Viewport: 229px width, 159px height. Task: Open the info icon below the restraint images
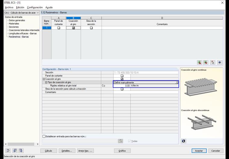(184, 141)
